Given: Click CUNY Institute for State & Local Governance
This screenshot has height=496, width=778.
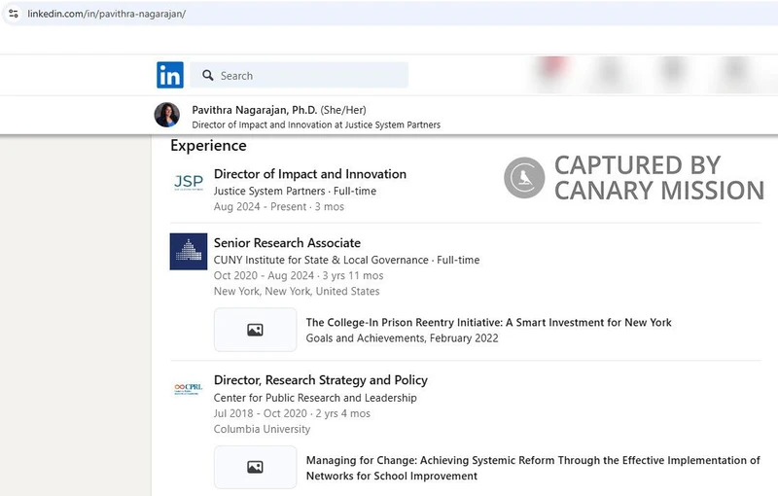Looking at the screenshot, I should pos(321,260).
